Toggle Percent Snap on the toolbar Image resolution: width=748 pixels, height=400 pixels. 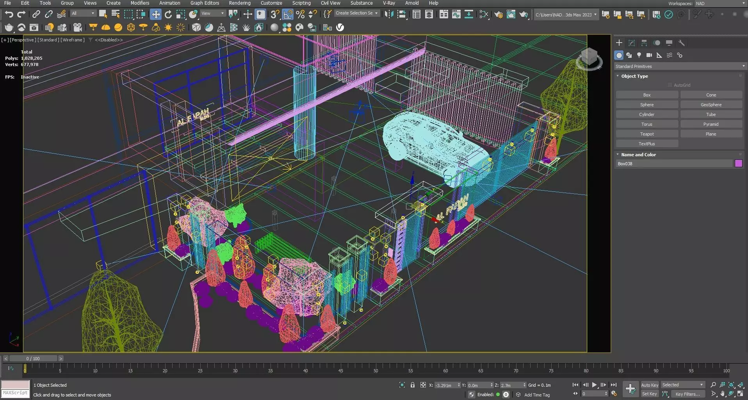pyautogui.click(x=300, y=14)
